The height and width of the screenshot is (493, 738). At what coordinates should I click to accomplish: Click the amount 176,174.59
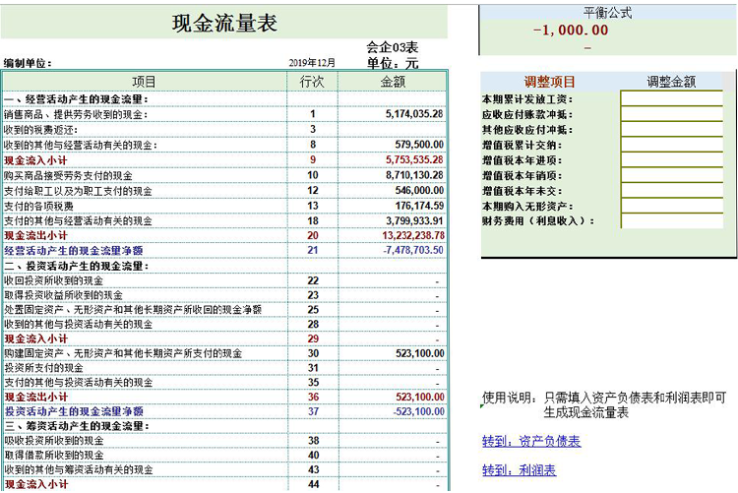click(x=419, y=206)
